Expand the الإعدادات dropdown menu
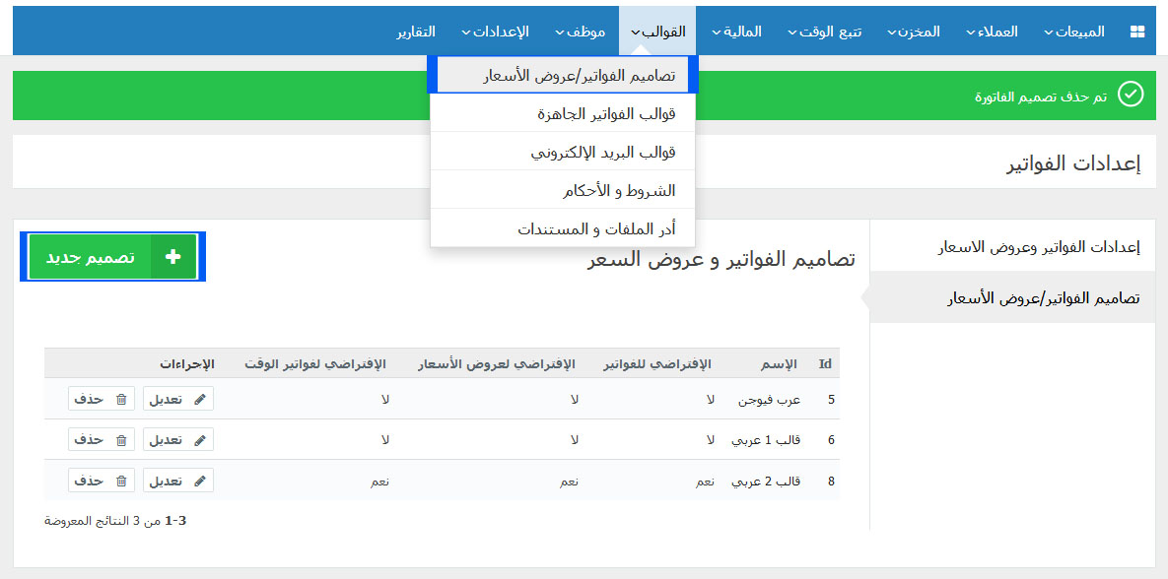Image resolution: width=1168 pixels, height=579 pixels. (496, 32)
